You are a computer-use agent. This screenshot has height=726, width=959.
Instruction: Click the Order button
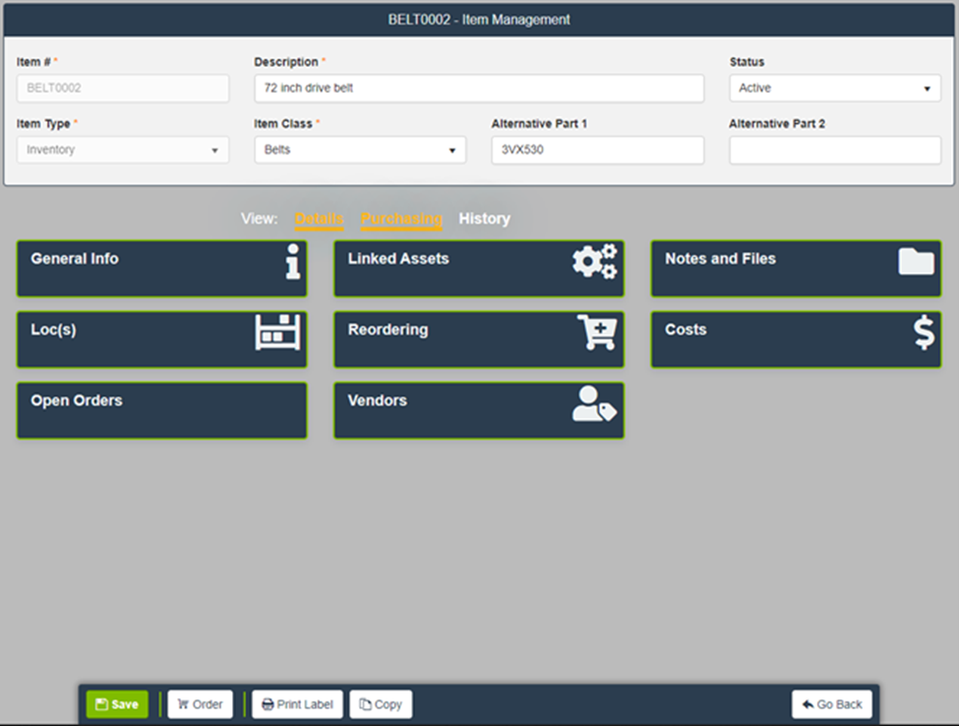tap(200, 704)
